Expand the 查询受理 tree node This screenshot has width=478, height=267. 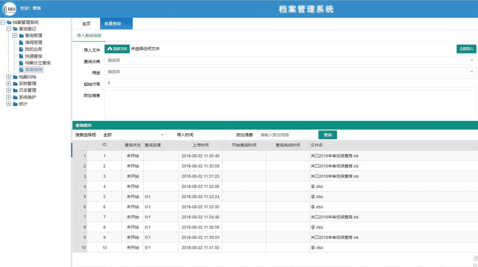click(15, 35)
